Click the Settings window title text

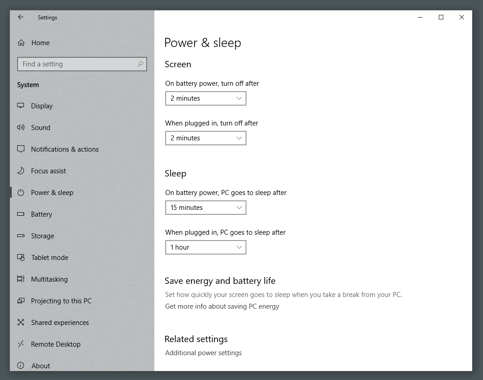pyautogui.click(x=47, y=18)
